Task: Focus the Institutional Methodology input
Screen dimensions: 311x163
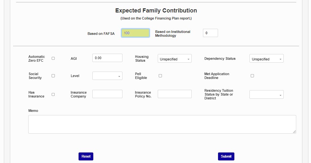Action: tap(210, 33)
